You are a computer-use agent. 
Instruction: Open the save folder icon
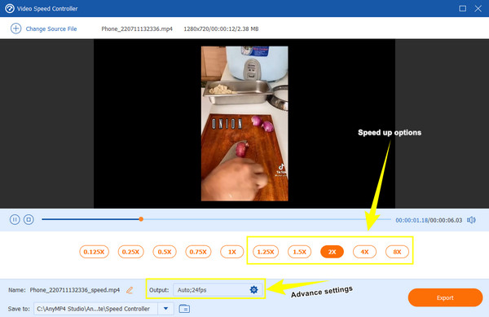[x=184, y=309]
